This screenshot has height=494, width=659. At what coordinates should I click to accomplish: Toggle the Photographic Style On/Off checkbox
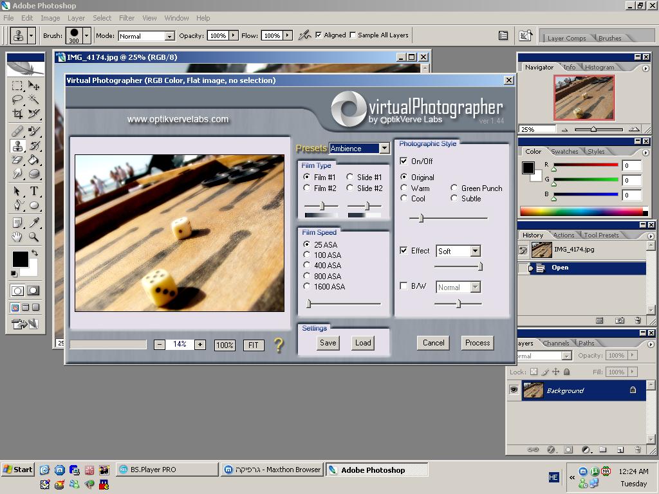coord(404,161)
